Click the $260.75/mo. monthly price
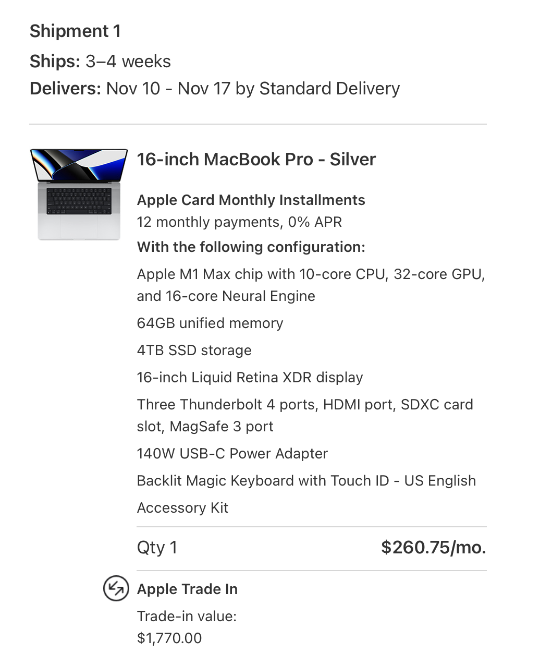The width and height of the screenshot is (540, 653). [x=433, y=548]
